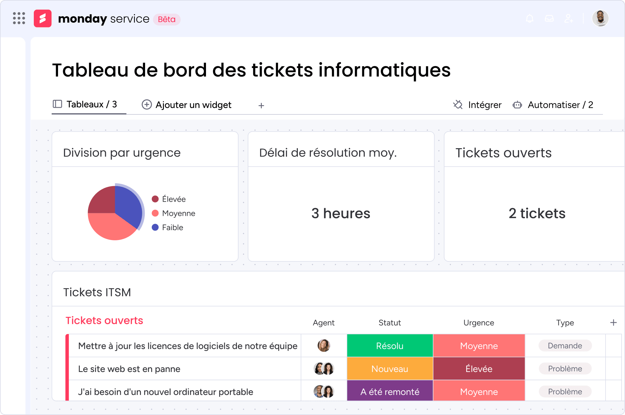The image size is (625, 415).
Task: Click the Tickets ouverts widget title
Action: [x=504, y=153]
